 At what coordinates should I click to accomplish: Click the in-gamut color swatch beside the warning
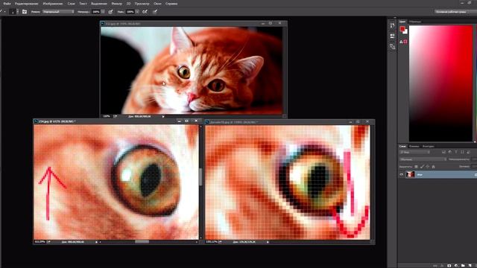[405, 42]
